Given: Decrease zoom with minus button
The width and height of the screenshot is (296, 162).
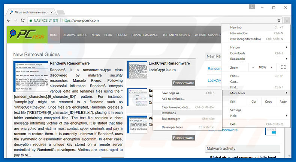Looking at the screenshot, I should coord(253,67).
